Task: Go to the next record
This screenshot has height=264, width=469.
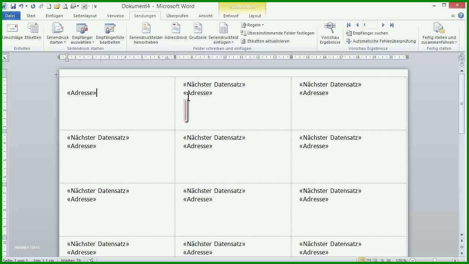Action: click(x=383, y=25)
